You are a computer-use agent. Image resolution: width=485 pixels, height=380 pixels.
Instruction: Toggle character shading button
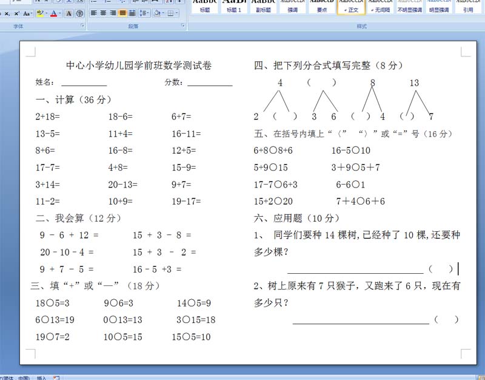[69, 13]
